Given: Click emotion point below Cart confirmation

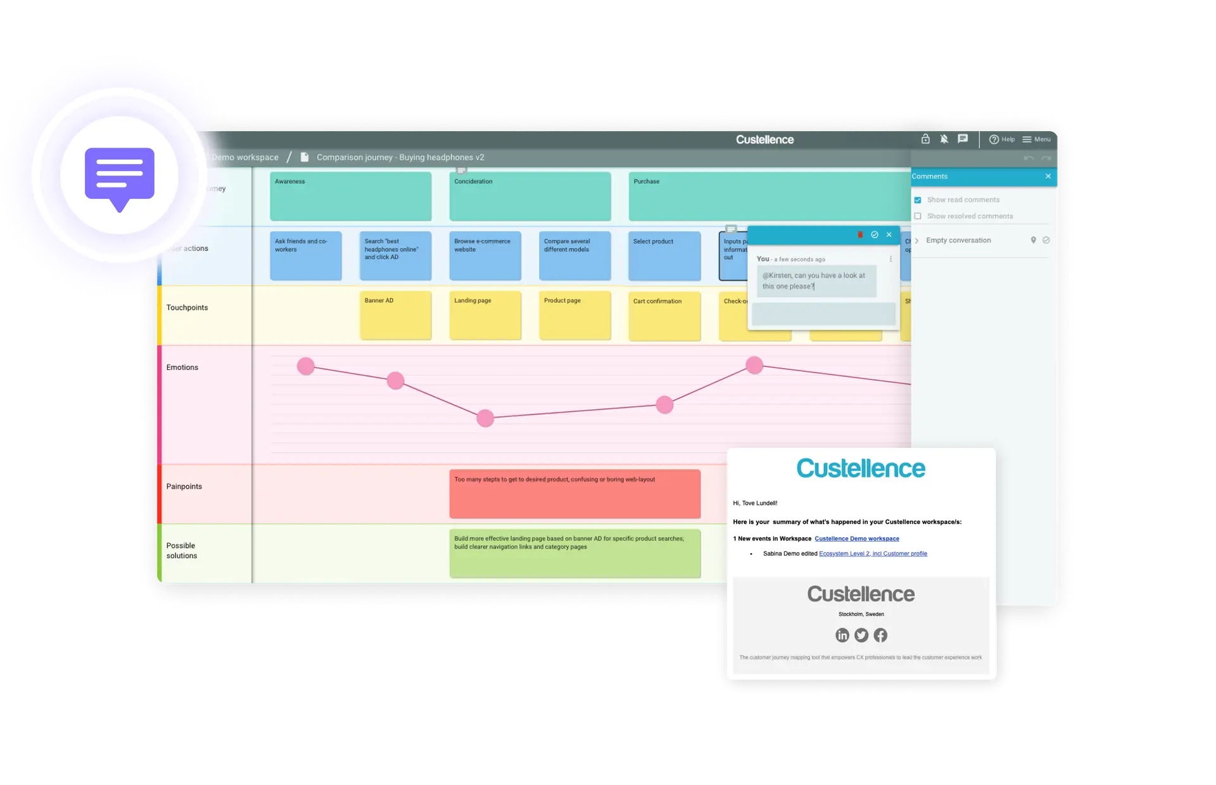Looking at the screenshot, I should (664, 405).
